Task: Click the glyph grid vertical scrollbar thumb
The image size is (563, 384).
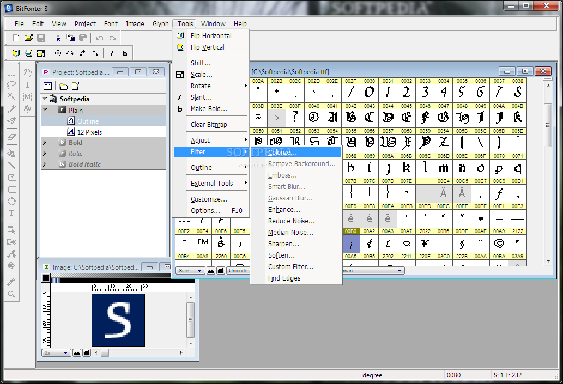Action: tap(548, 125)
